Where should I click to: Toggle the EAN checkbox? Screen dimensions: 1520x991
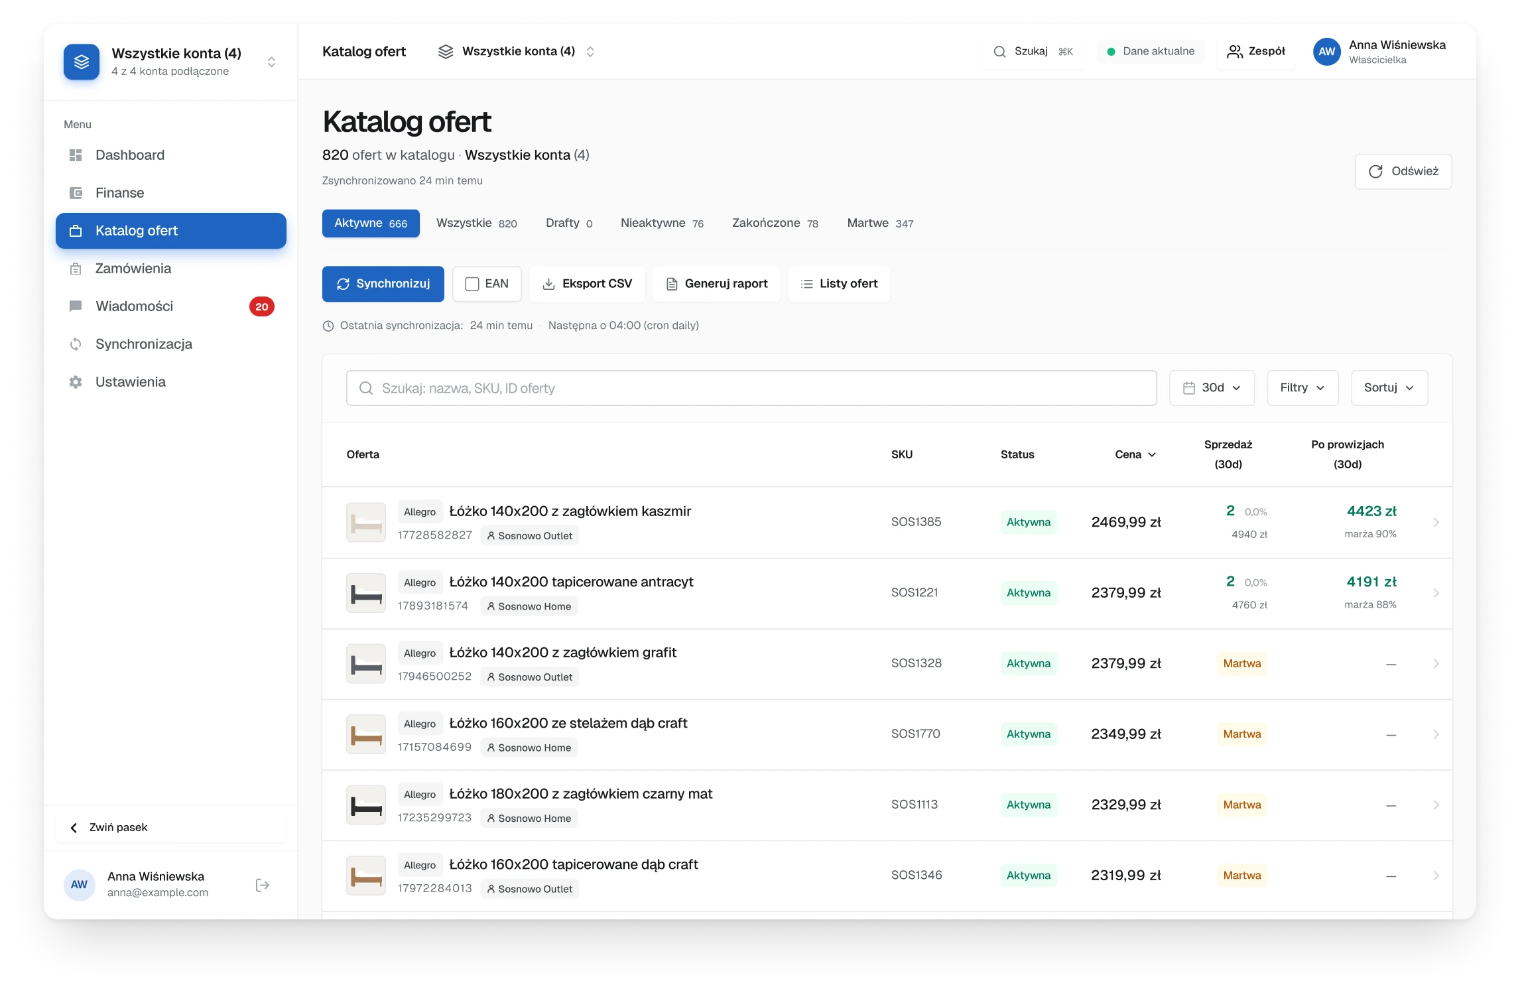coord(472,284)
